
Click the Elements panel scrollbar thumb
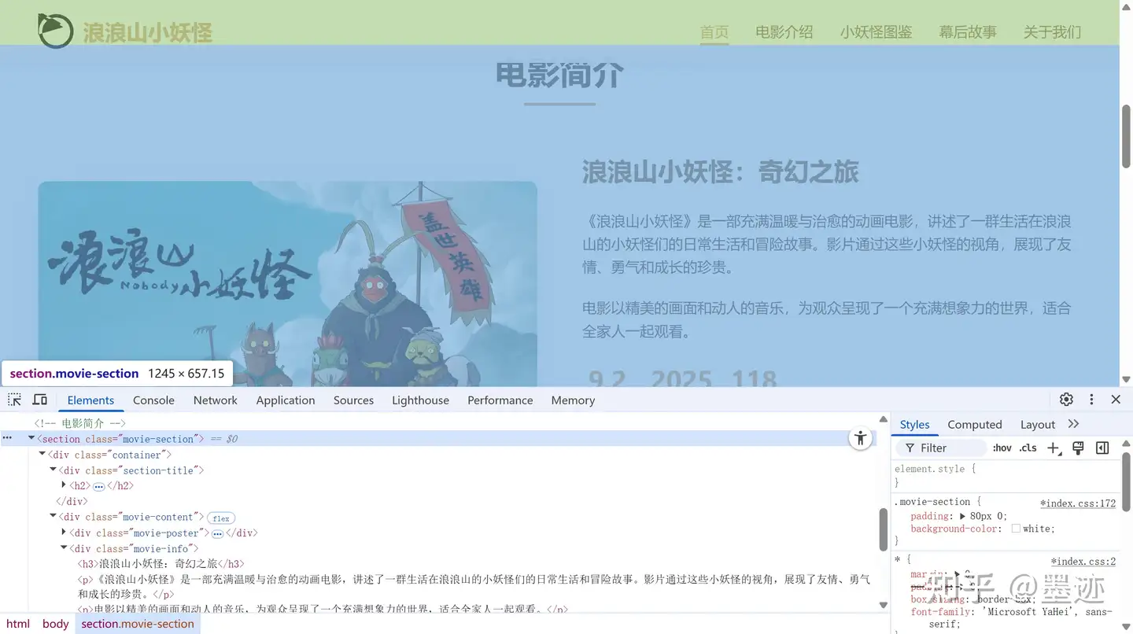click(x=883, y=529)
